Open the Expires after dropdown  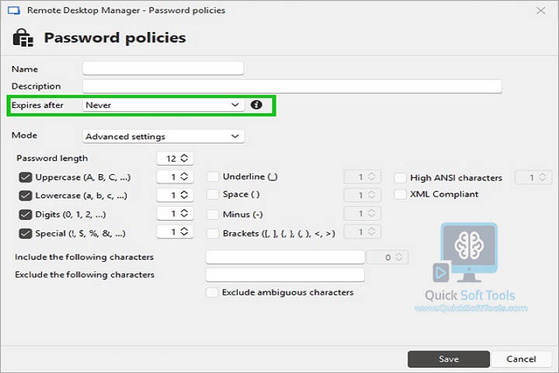pos(164,105)
